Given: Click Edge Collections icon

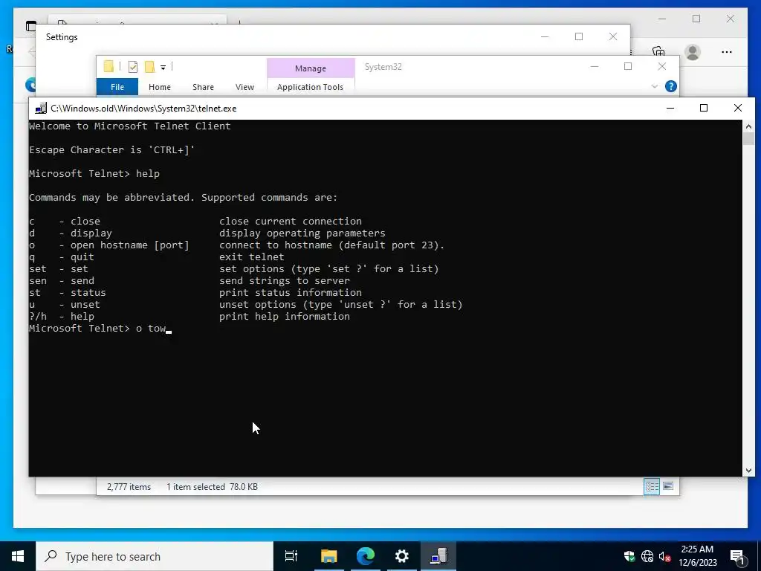Looking at the screenshot, I should [x=658, y=51].
